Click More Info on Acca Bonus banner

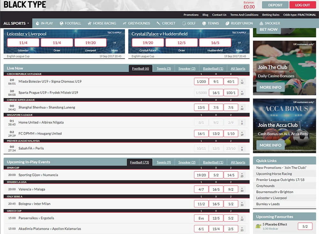point(271,145)
